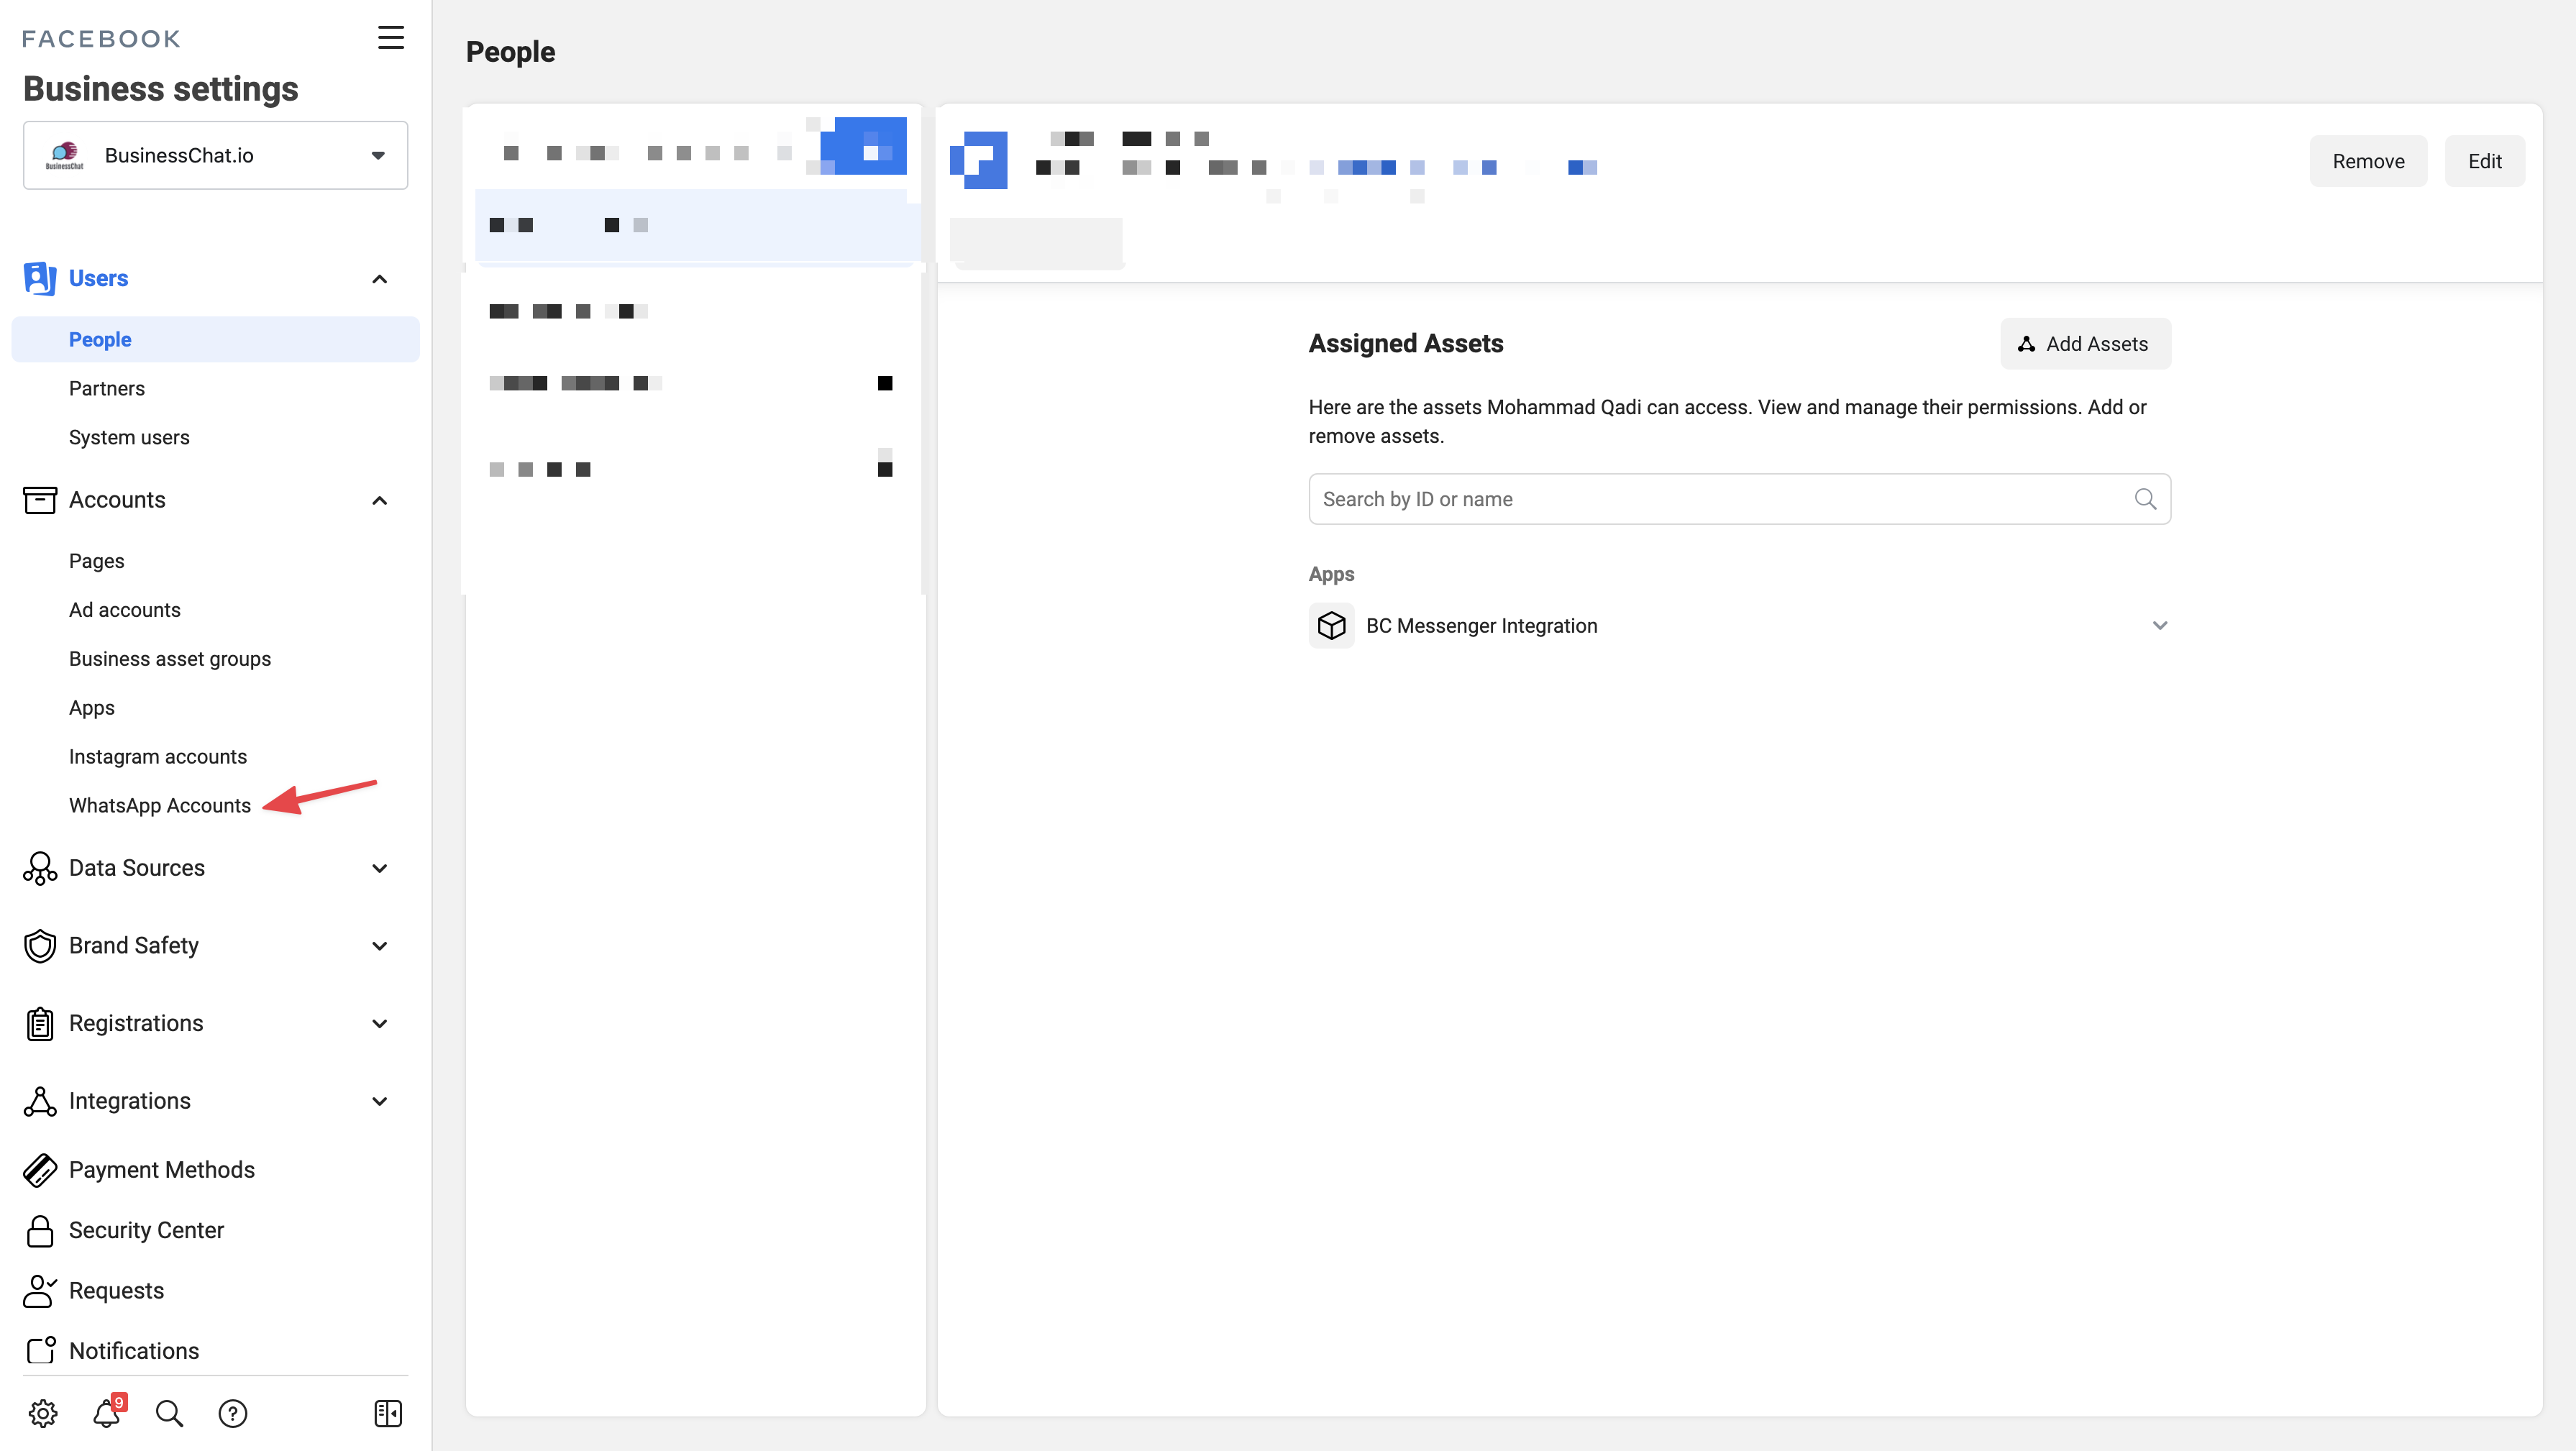Open Notifications page
The image size is (2576, 1451).
[x=134, y=1351]
